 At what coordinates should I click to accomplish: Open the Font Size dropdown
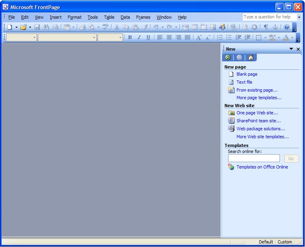[120, 37]
